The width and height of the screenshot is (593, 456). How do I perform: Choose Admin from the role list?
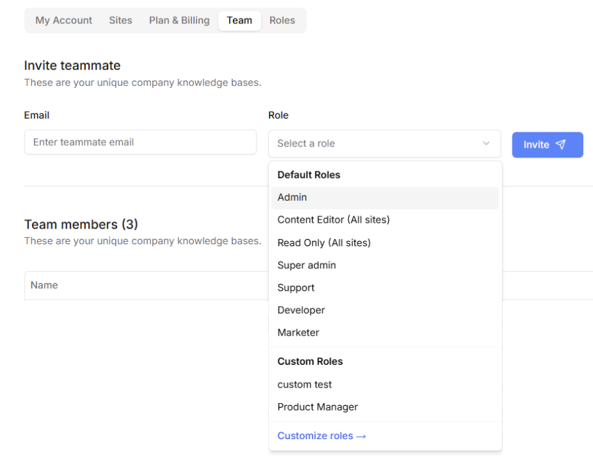pyautogui.click(x=385, y=197)
